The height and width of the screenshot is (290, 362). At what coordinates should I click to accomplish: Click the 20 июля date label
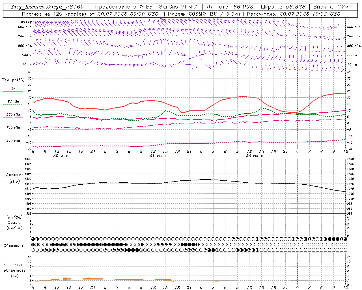tap(62, 156)
